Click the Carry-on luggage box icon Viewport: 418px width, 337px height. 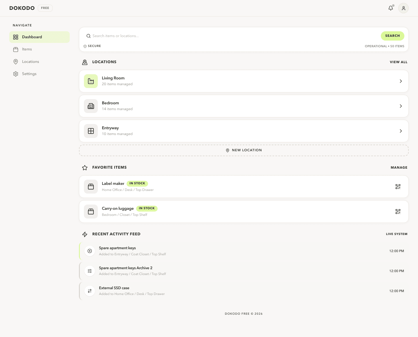pyautogui.click(x=91, y=212)
